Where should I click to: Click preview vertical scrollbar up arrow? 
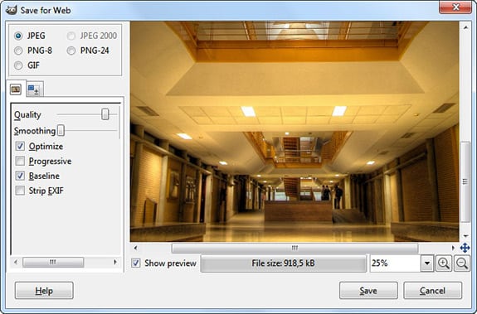(x=465, y=27)
